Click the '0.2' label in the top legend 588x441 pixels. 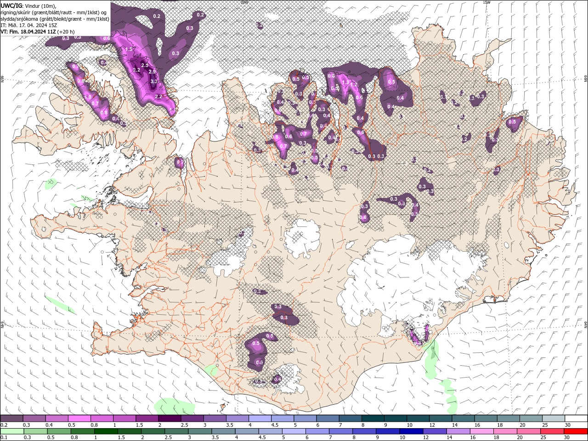point(4,425)
